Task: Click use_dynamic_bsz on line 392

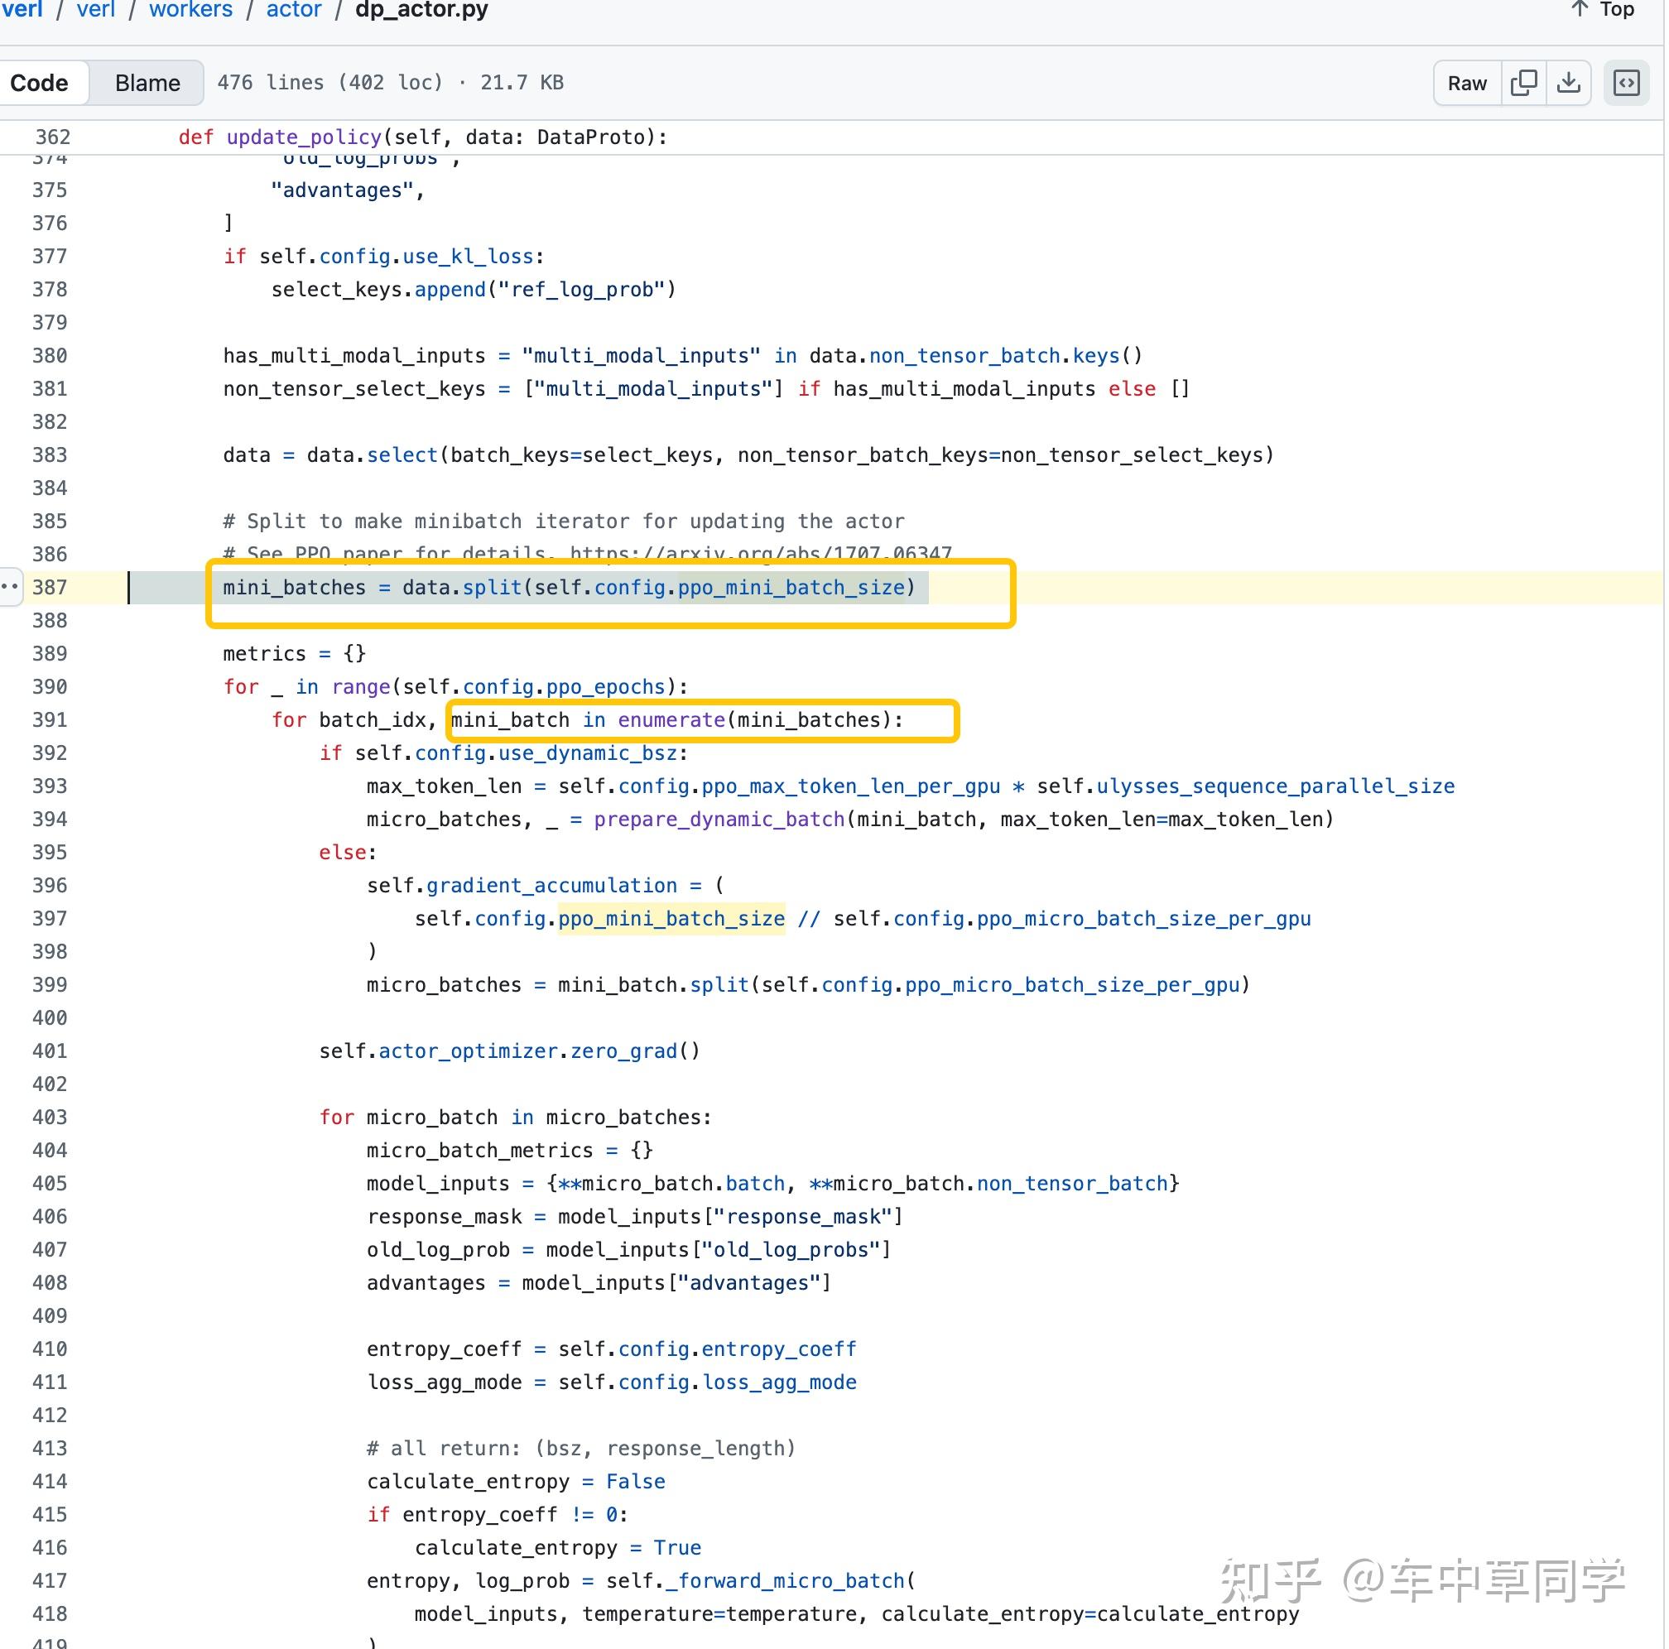Action: (x=589, y=754)
